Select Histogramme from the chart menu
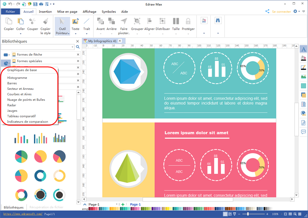Screen dimensions: 308x218 click(x=17, y=77)
